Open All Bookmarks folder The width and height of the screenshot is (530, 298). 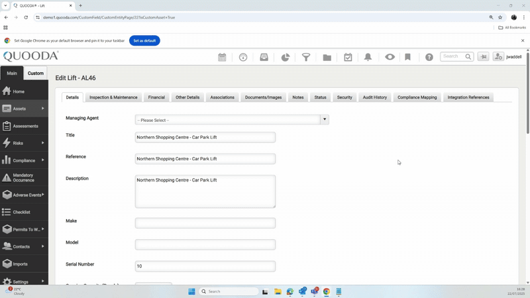512,28
